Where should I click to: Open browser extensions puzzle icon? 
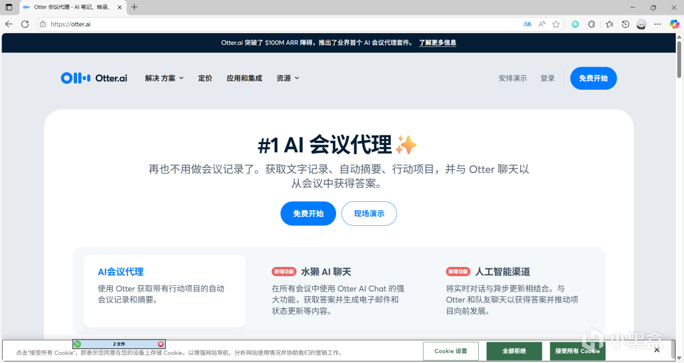[592, 24]
